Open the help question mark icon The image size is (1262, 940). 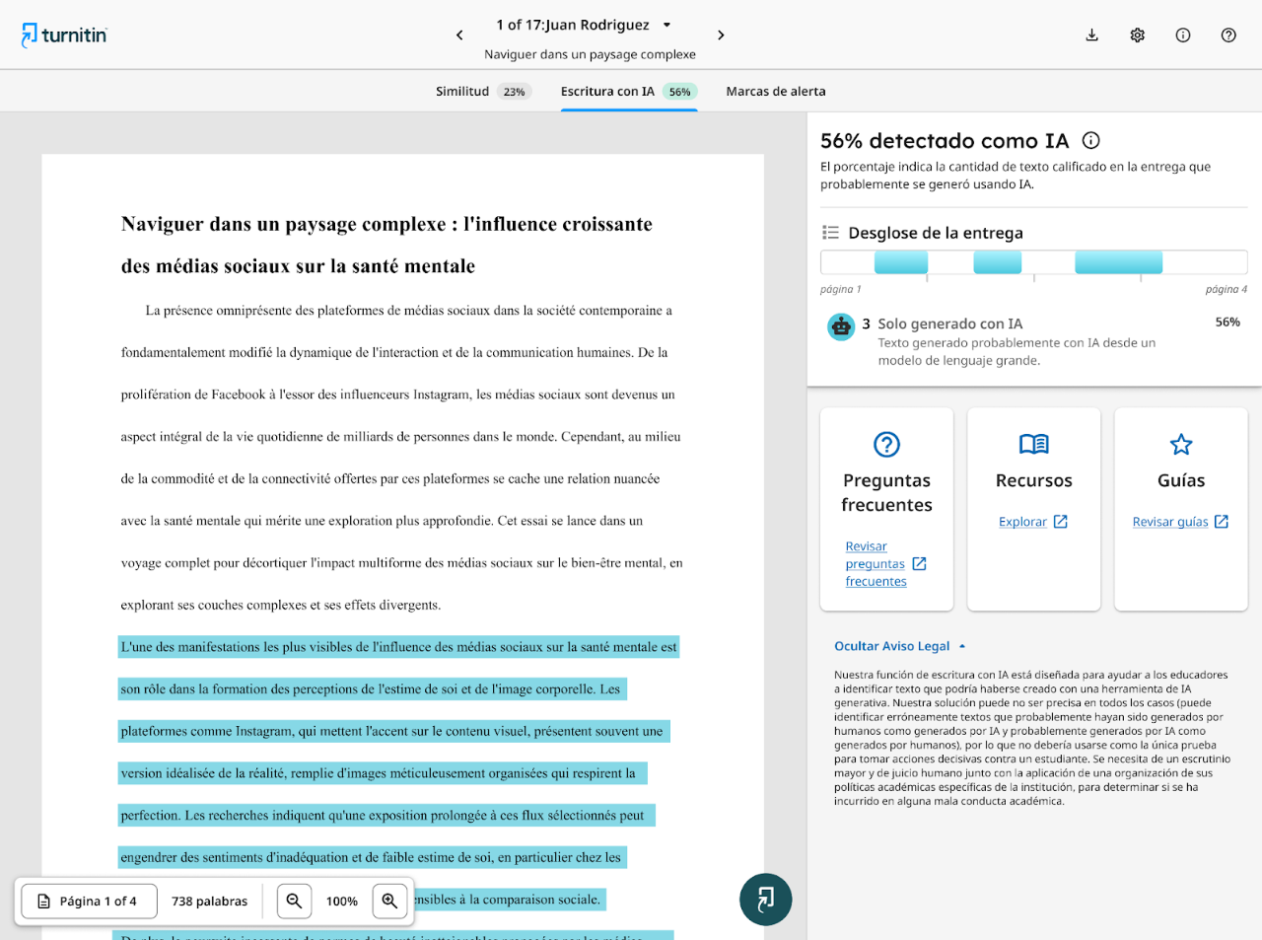pyautogui.click(x=1227, y=34)
